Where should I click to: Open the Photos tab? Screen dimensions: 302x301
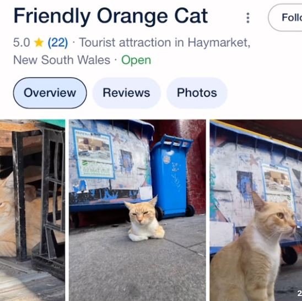197,93
